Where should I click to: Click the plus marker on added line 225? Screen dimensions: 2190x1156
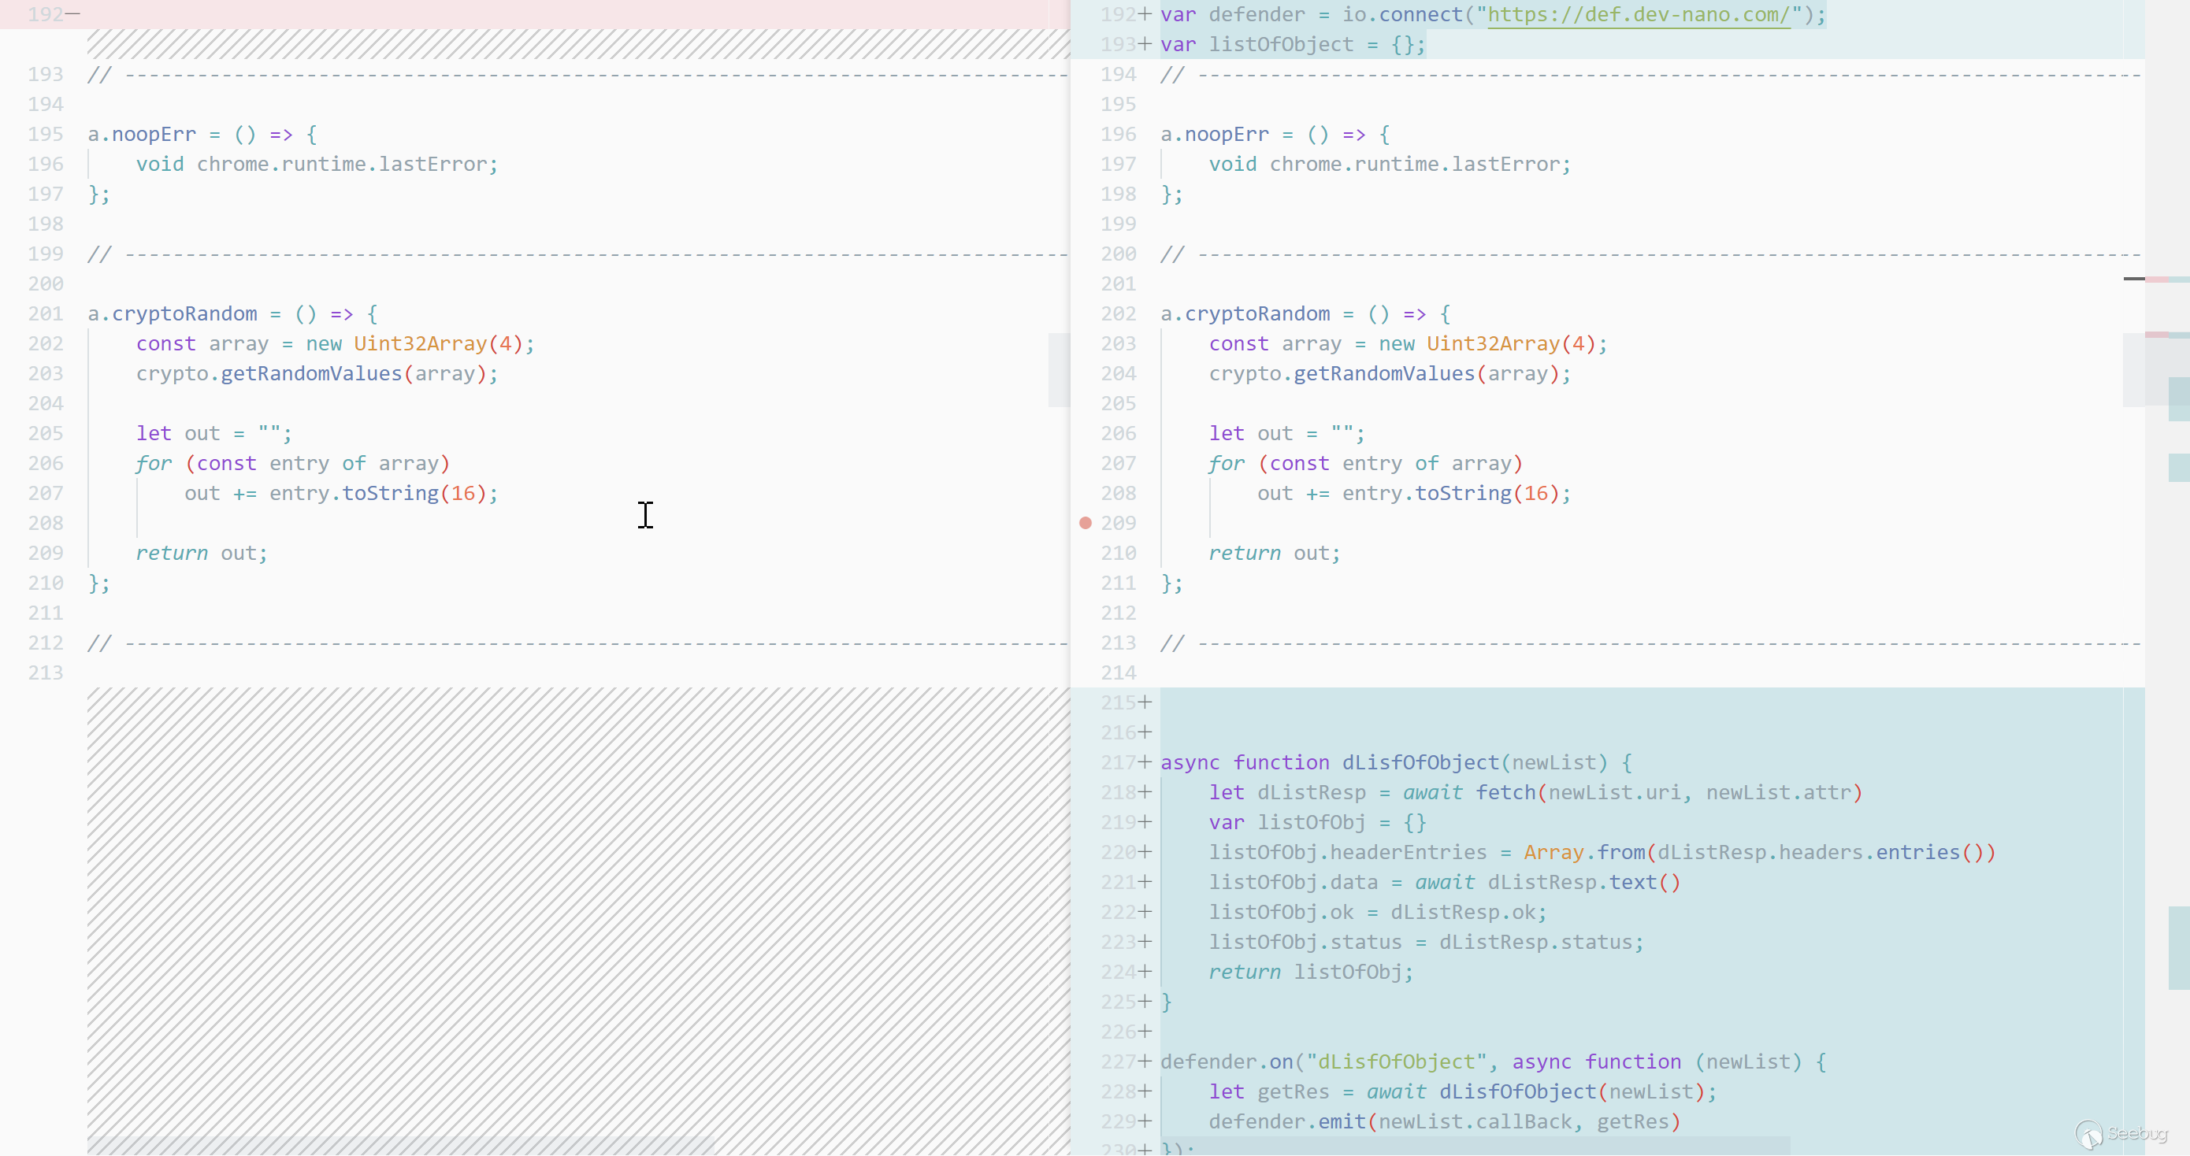pos(1145,1002)
